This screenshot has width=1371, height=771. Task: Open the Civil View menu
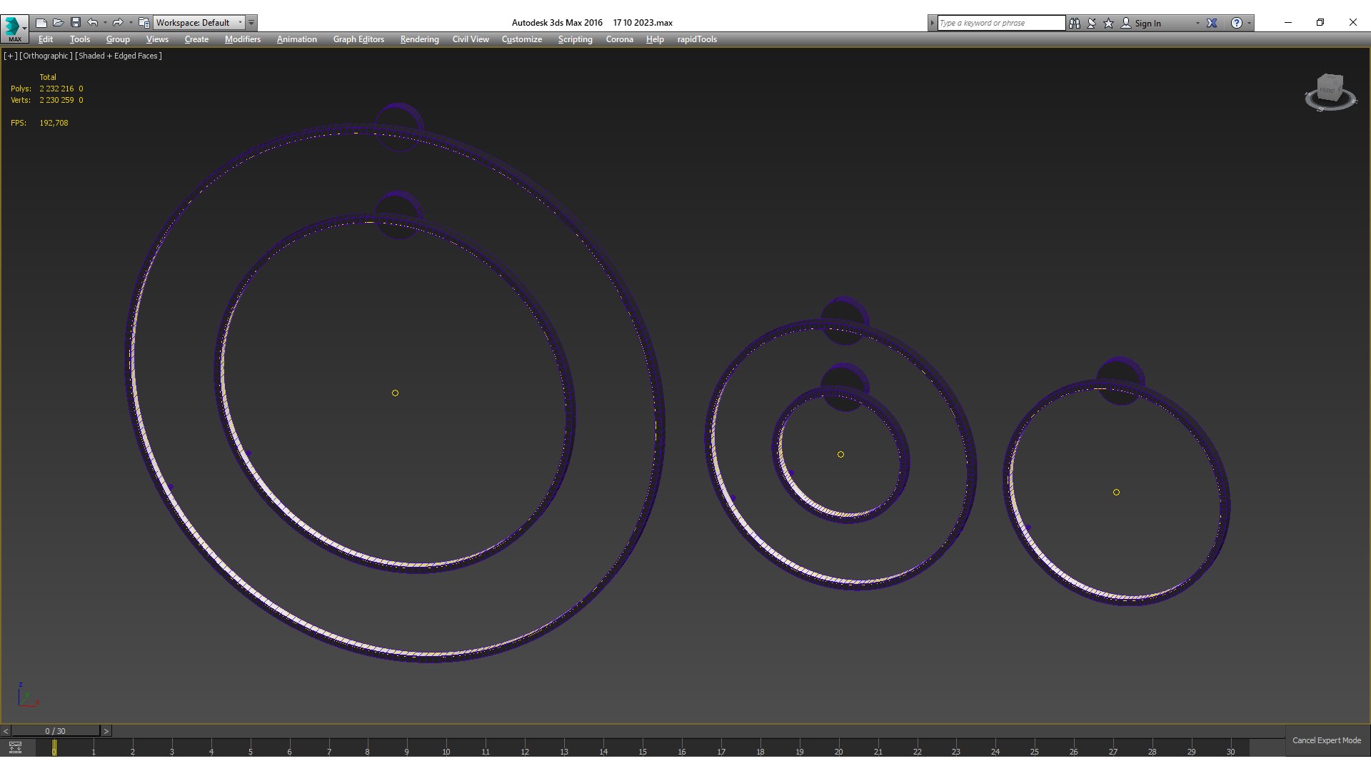point(471,39)
